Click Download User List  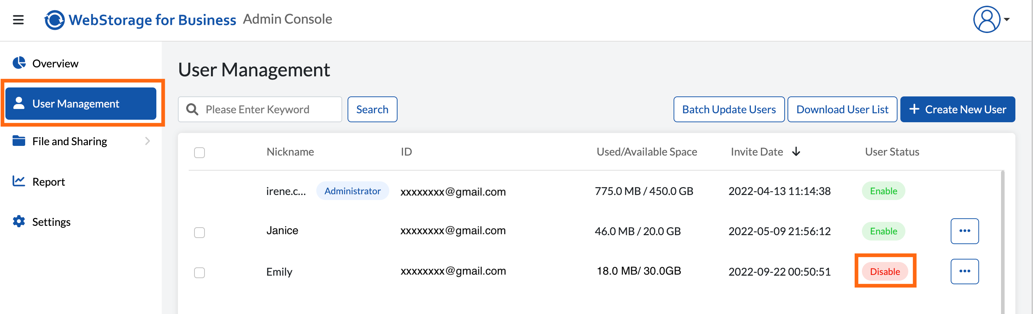tap(842, 109)
